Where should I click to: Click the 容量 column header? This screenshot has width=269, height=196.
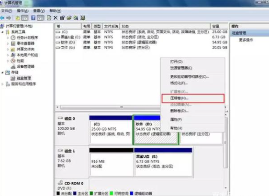(x=219, y=26)
